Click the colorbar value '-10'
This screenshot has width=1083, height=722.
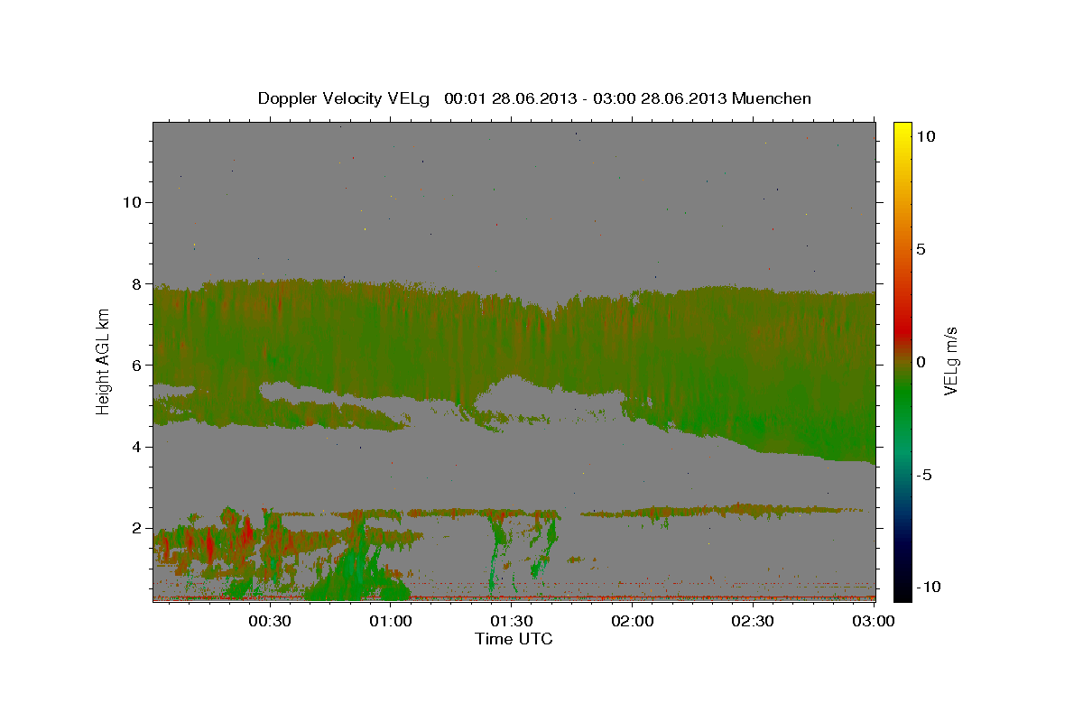928,587
